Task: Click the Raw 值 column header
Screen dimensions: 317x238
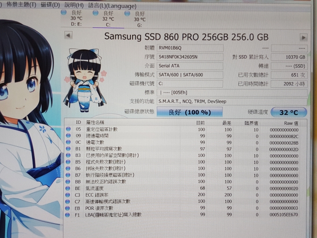Action: [x=291, y=123]
